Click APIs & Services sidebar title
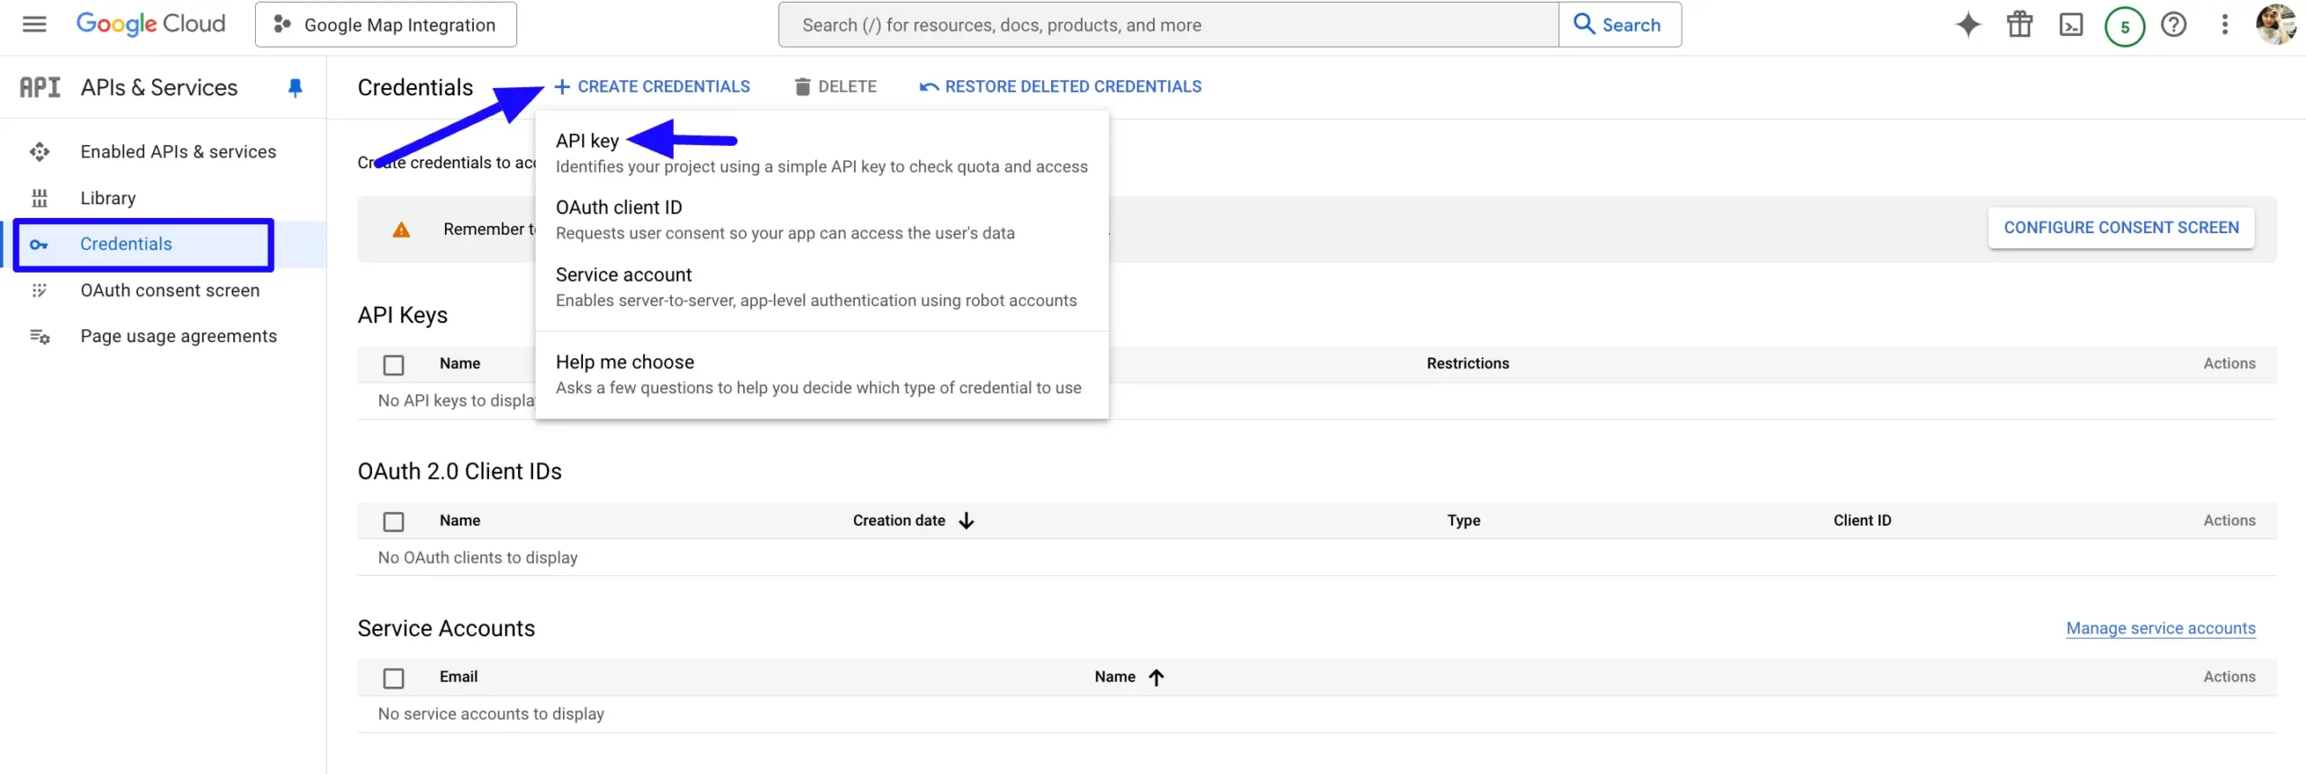The height and width of the screenshot is (774, 2306). pos(159,87)
